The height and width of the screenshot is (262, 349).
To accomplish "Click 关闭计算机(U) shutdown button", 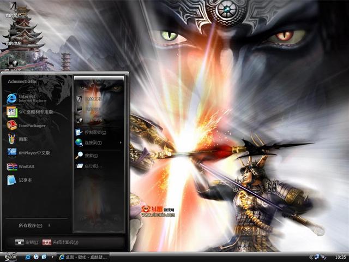I will point(60,242).
